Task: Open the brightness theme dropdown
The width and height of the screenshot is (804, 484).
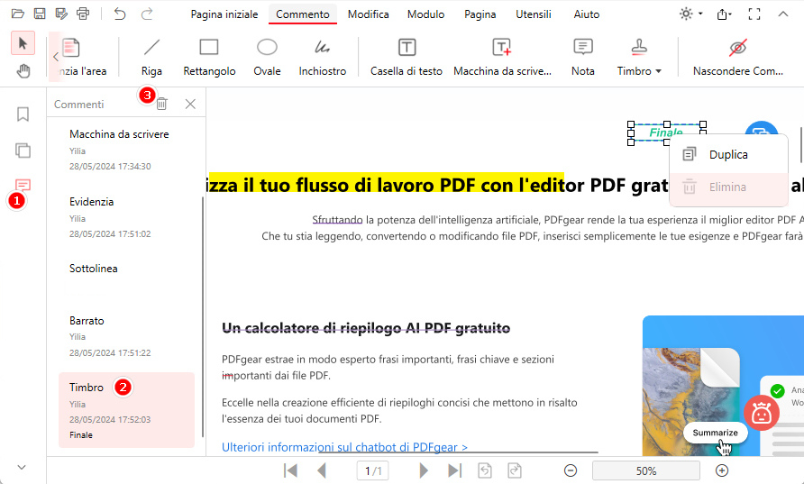Action: click(x=690, y=14)
